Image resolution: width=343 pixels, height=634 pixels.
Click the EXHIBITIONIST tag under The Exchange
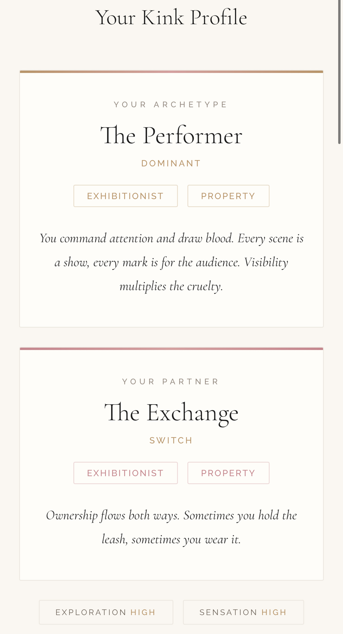pyautogui.click(x=125, y=473)
